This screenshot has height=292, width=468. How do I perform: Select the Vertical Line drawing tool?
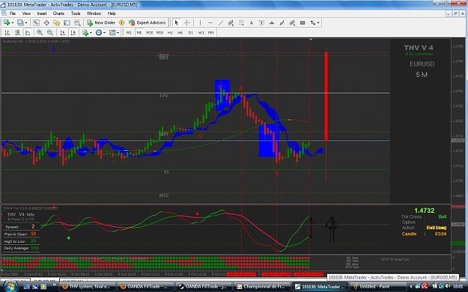pyautogui.click(x=200, y=22)
